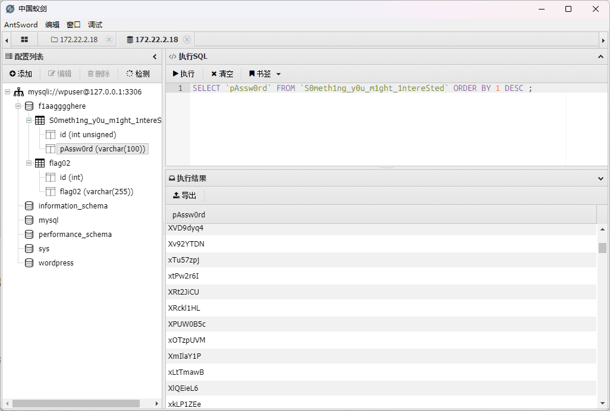Collapse the flag02 table node
This screenshot has width=610, height=411.
pyautogui.click(x=29, y=163)
